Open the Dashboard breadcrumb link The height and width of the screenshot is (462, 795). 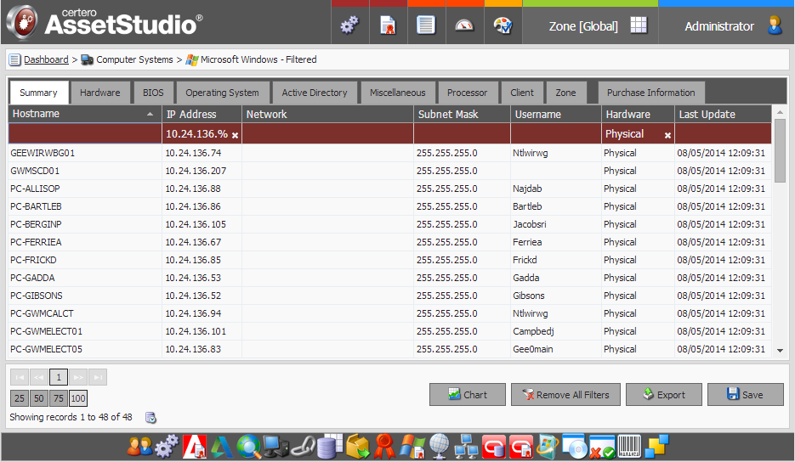click(46, 59)
